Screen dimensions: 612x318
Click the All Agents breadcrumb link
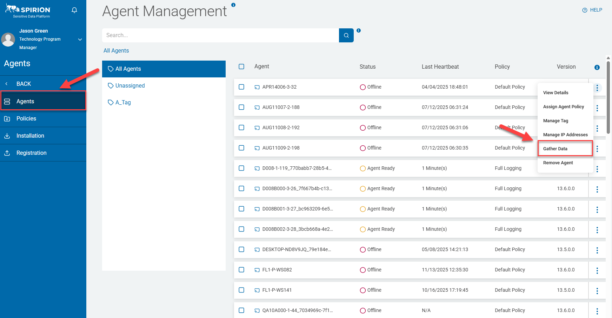(116, 50)
